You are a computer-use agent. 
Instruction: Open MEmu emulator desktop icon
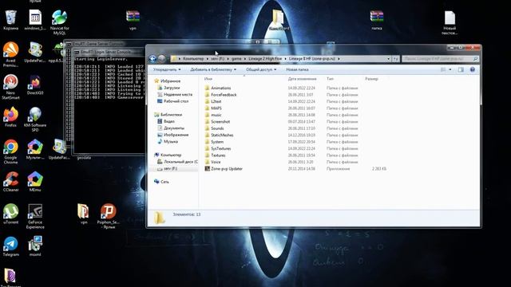point(35,182)
